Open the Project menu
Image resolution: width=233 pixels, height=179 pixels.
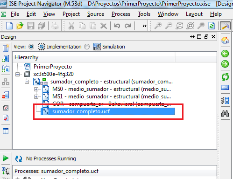click(x=71, y=14)
